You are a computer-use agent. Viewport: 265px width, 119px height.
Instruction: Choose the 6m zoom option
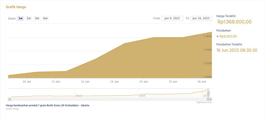point(45,18)
